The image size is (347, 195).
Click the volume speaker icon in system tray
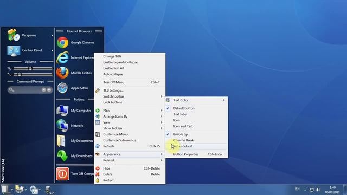click(x=318, y=190)
